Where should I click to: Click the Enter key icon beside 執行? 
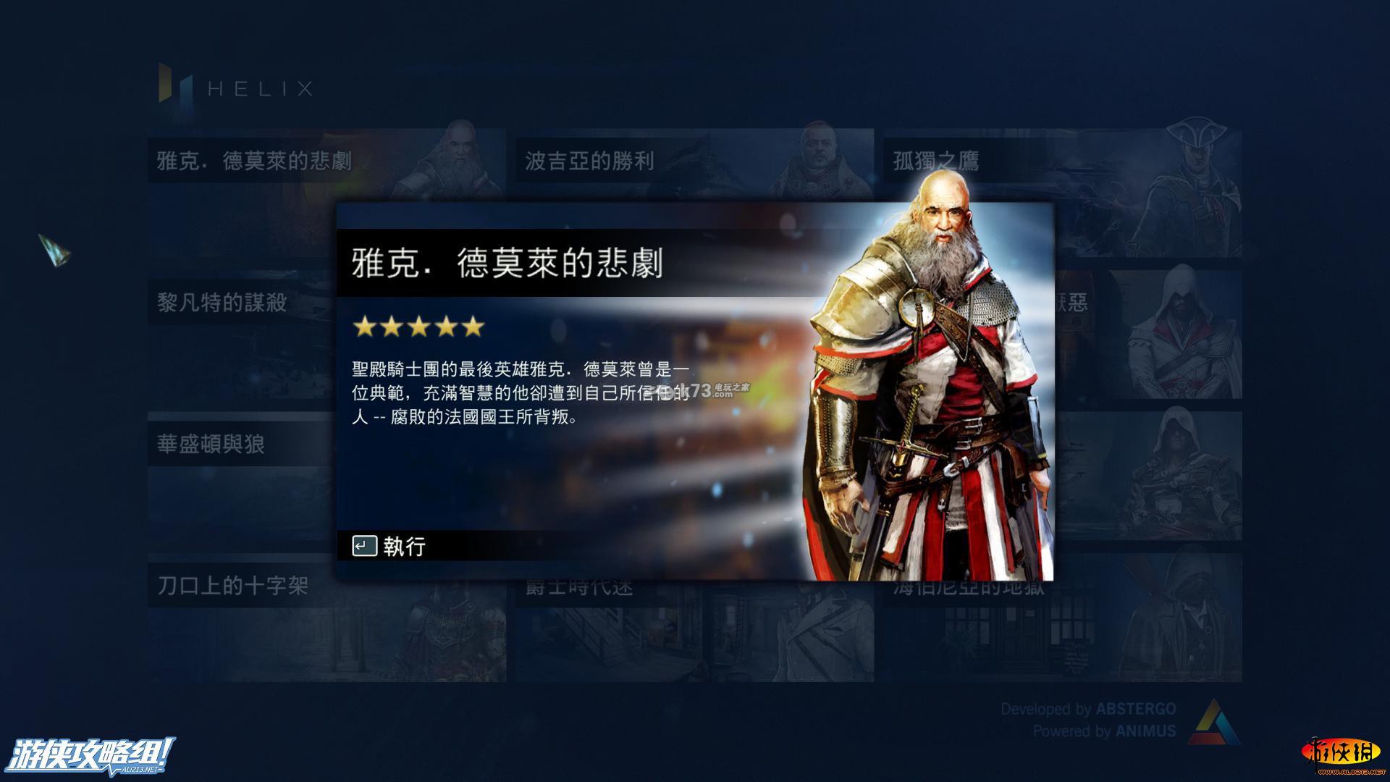click(x=364, y=546)
